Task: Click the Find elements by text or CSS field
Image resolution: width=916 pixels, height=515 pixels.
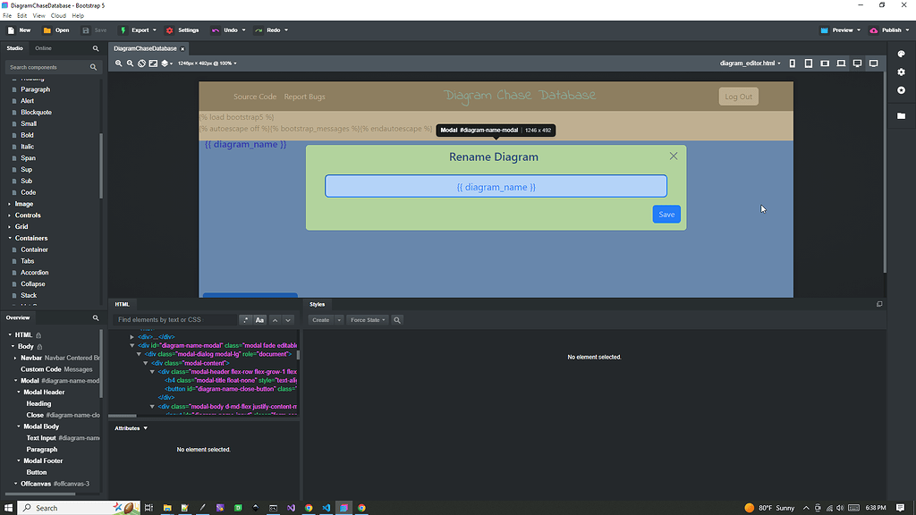Action: point(175,319)
